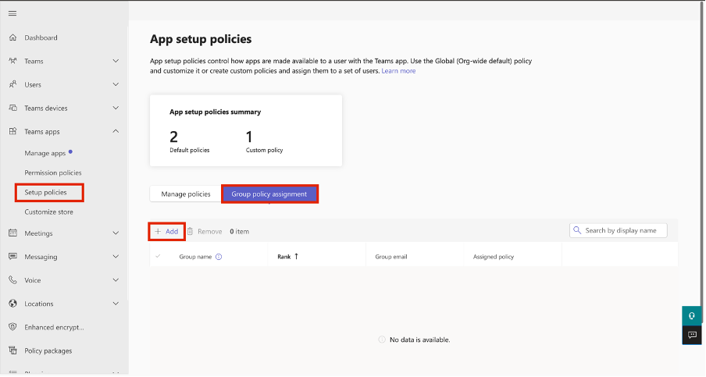Click the Add button label
This screenshot has height=377, width=706.
click(x=172, y=231)
